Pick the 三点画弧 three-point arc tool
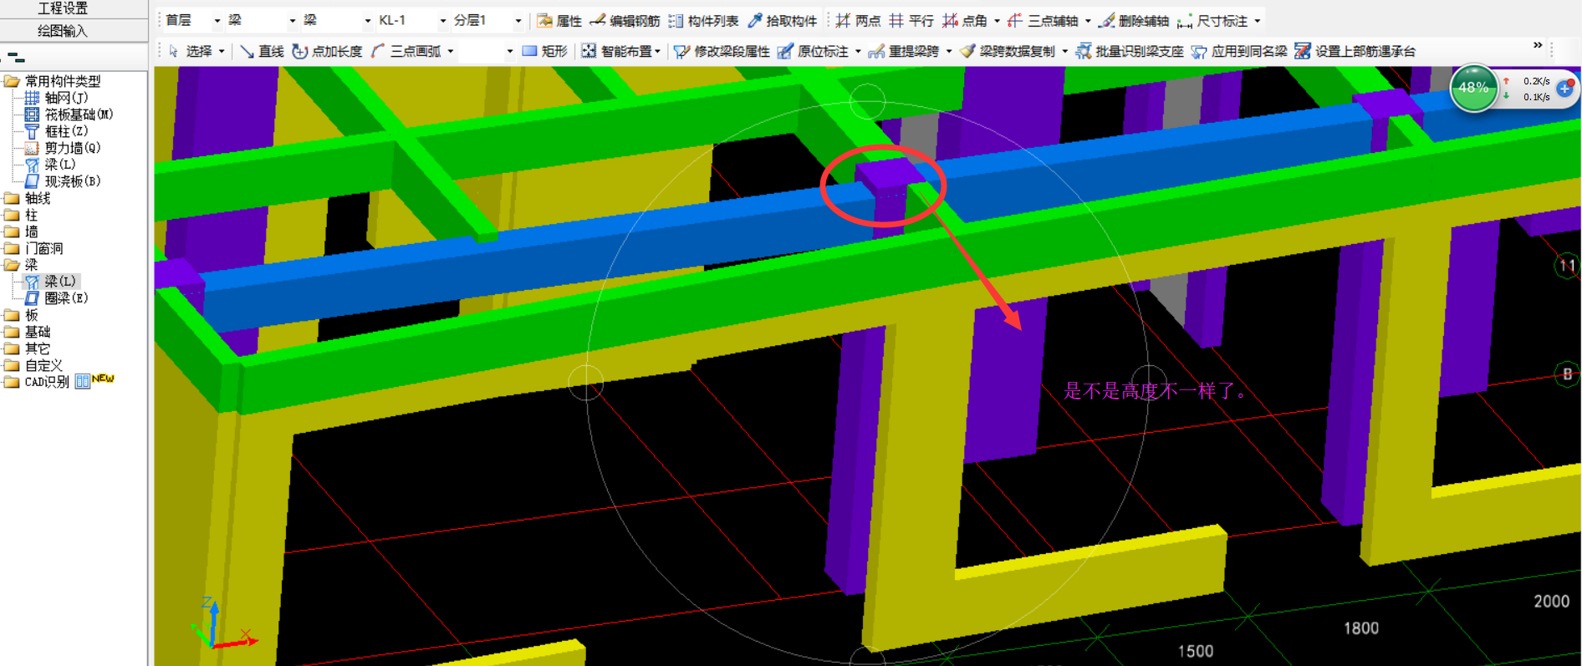The image size is (1582, 666). pyautogui.click(x=406, y=51)
